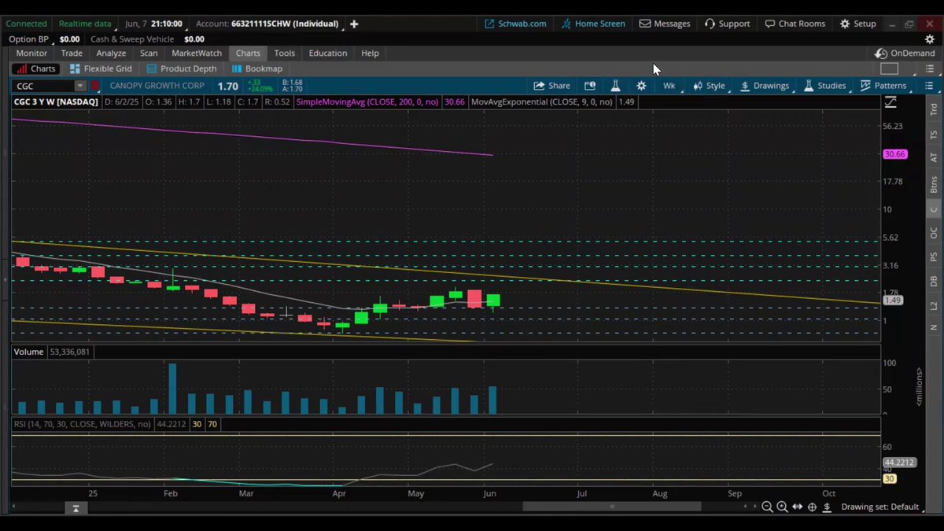
Task: Click the Share chart icon
Action: point(551,86)
